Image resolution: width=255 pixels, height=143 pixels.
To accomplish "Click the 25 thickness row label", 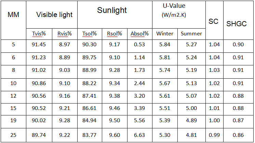I will pos(13,135).
